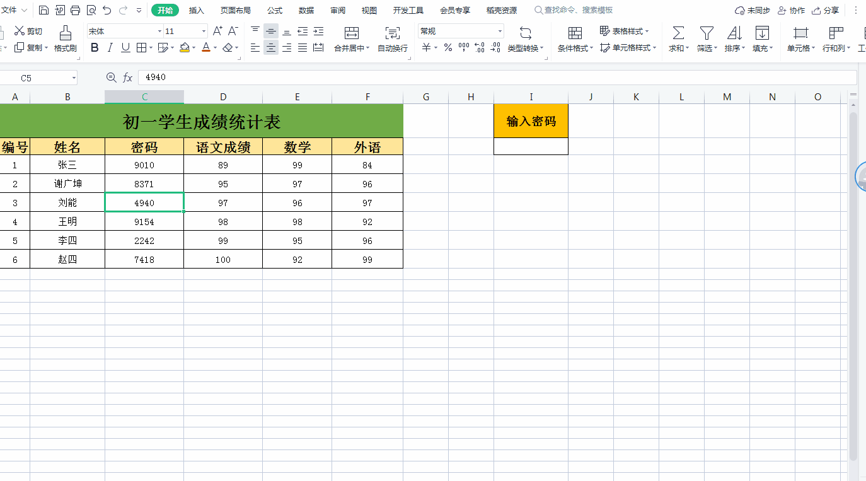Screen dimensions: 866x481
Task: Click the Print icon in quick access toolbar
Action: click(76, 10)
